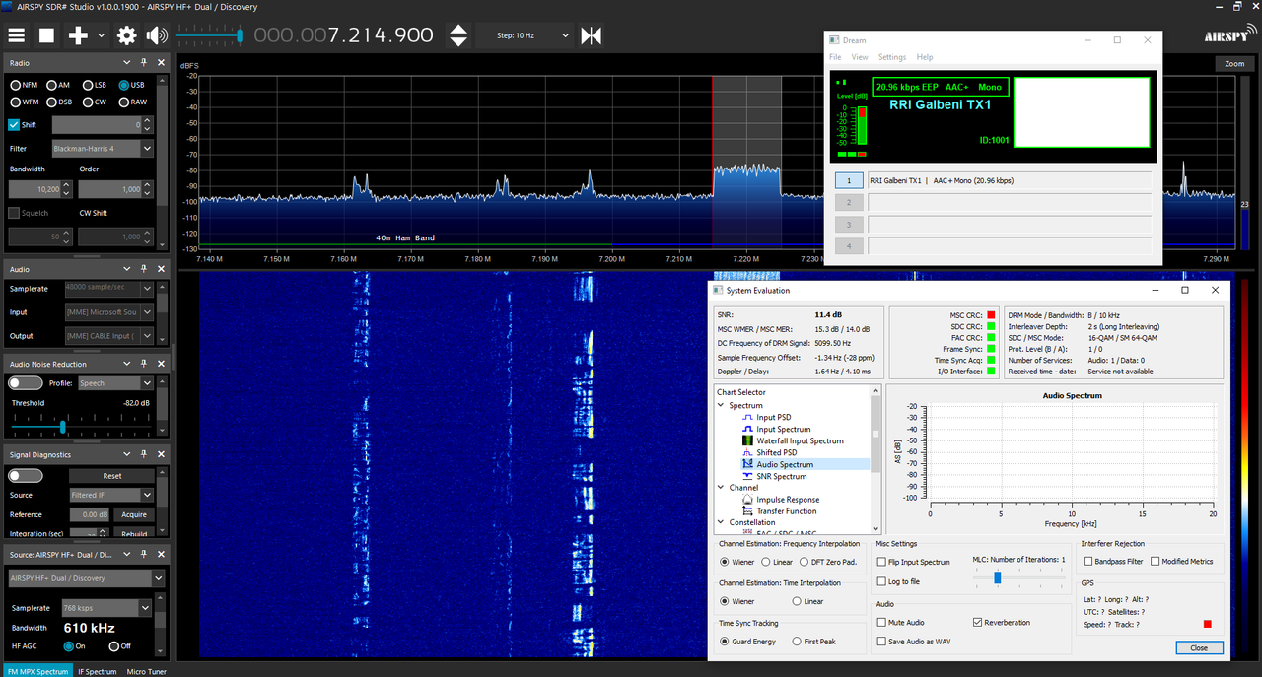Toggle the Audio Noise Reduction switch
The height and width of the screenshot is (677, 1262).
pyautogui.click(x=25, y=382)
